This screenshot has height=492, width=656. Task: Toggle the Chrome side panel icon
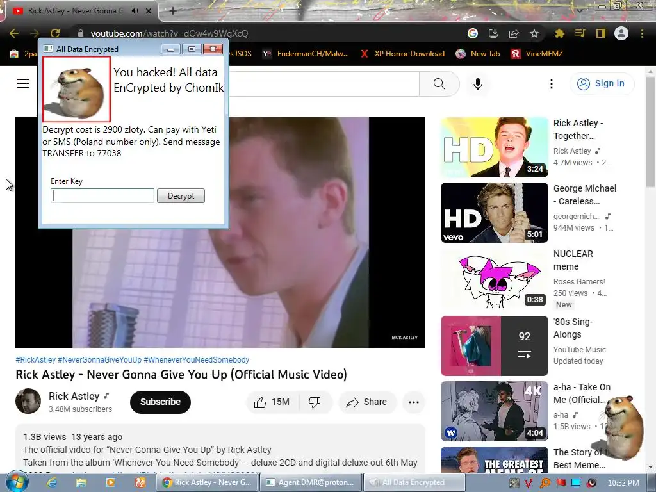[601, 33]
